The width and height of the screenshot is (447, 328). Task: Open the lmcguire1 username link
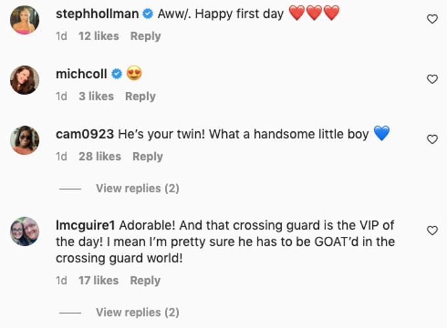[85, 225]
